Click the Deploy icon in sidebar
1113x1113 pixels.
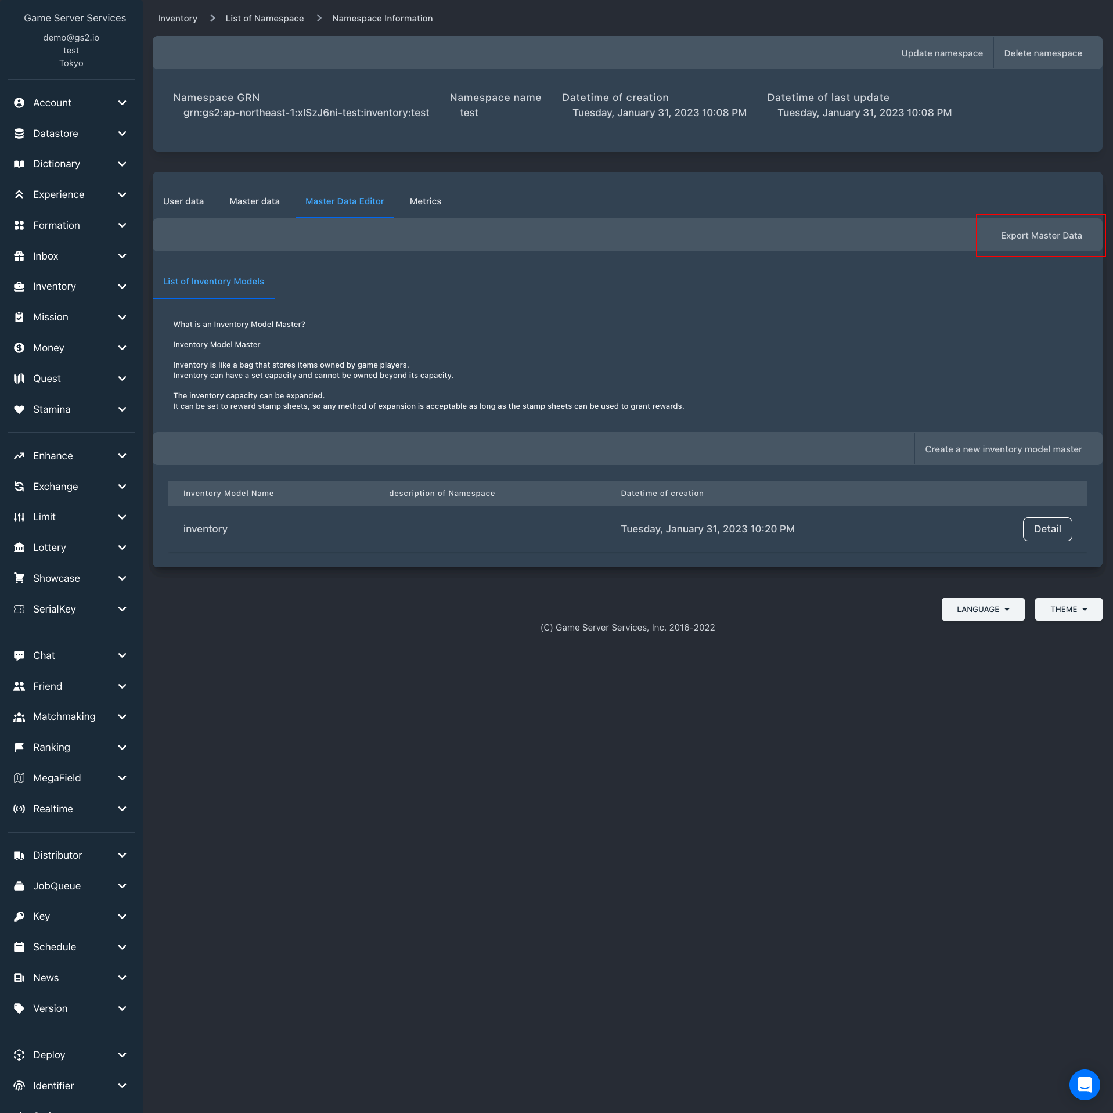[19, 1055]
